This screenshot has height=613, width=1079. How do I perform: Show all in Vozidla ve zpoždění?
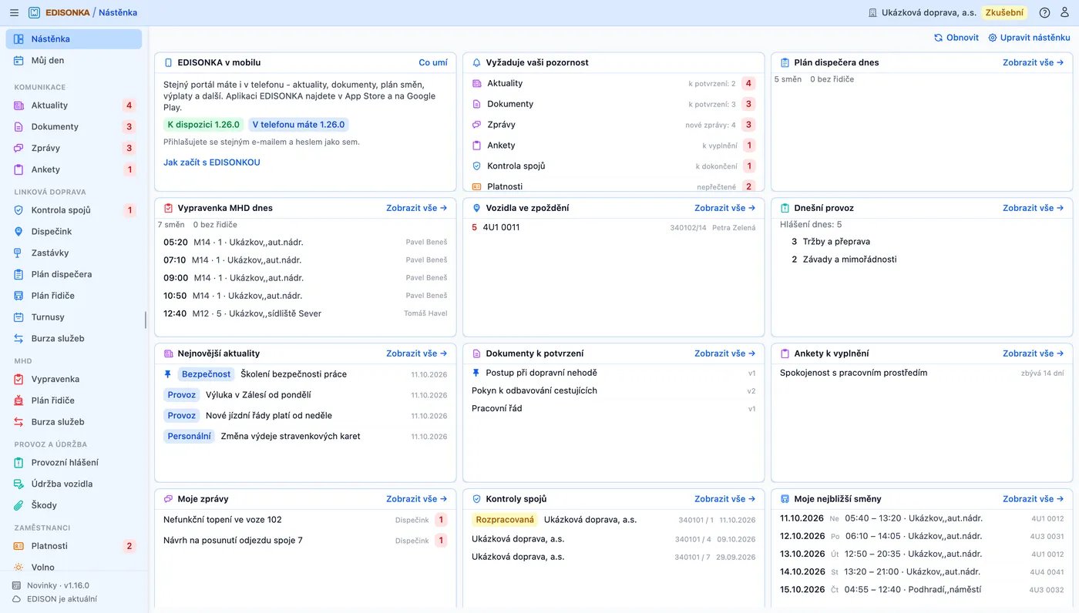pos(725,208)
